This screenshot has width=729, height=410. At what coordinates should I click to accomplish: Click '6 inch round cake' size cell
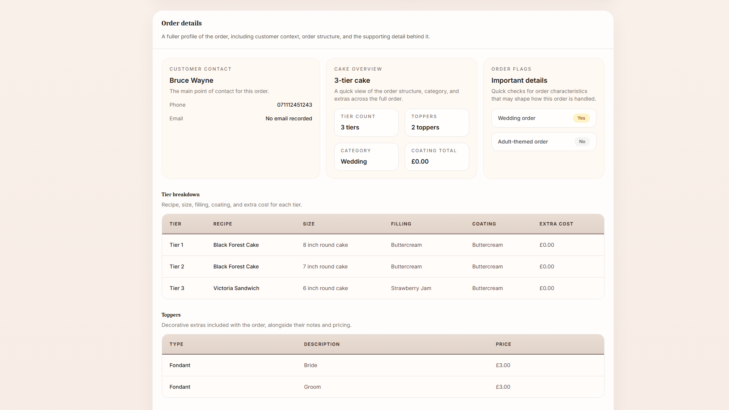(325, 288)
